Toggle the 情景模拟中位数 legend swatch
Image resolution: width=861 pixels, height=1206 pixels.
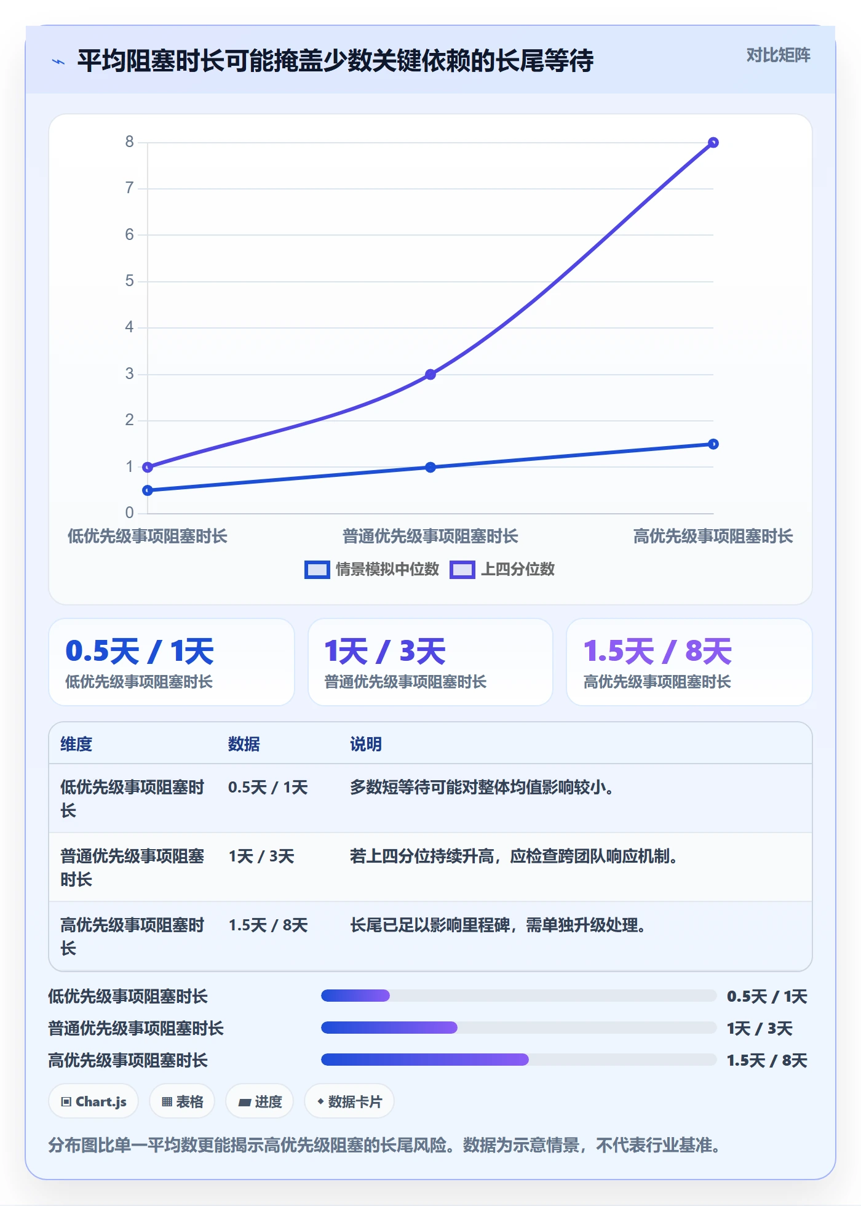[x=317, y=570]
